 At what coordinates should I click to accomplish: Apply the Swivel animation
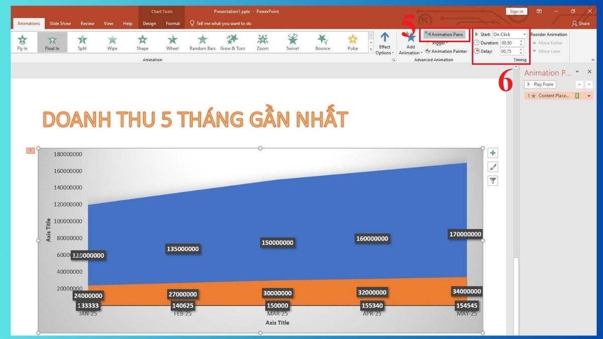point(292,42)
